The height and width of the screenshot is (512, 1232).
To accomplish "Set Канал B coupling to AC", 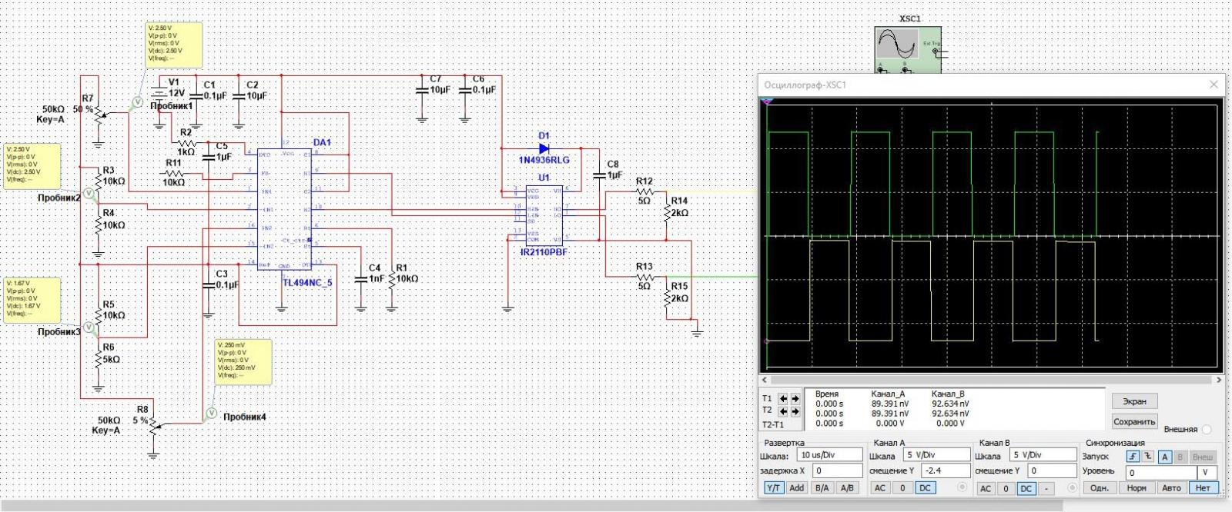I will tap(986, 488).
